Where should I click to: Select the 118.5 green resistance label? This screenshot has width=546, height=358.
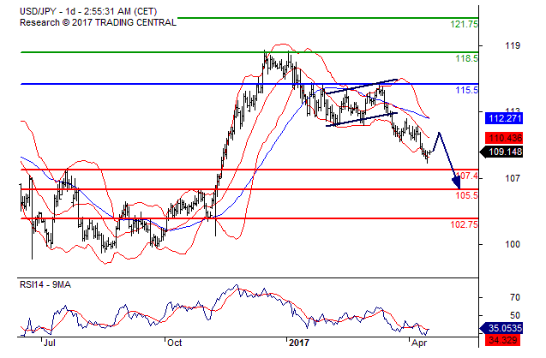click(466, 58)
